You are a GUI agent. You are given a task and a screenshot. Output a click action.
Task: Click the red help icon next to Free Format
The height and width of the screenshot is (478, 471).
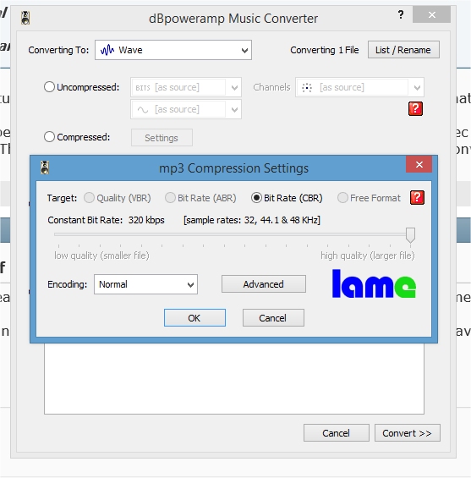tap(417, 197)
